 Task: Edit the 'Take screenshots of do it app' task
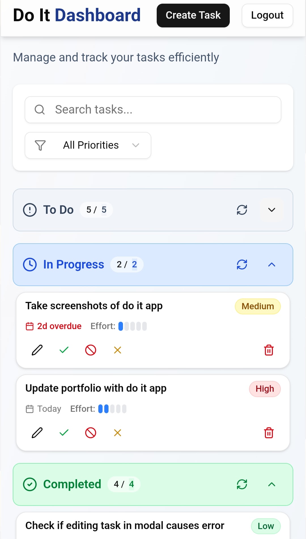(x=37, y=350)
